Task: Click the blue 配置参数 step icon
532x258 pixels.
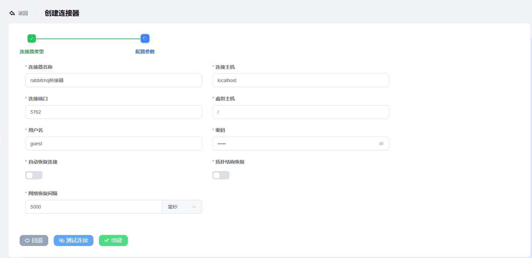Action: click(x=145, y=38)
